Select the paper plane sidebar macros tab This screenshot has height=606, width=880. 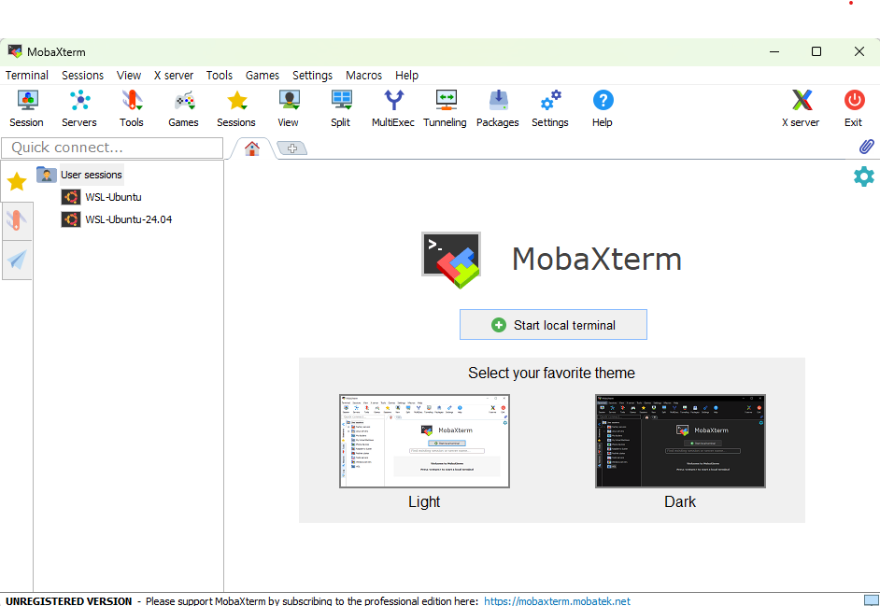point(16,260)
